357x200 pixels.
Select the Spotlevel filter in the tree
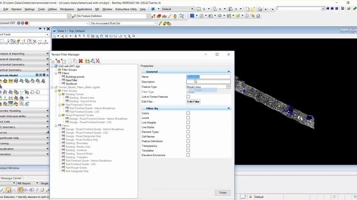tap(71, 84)
